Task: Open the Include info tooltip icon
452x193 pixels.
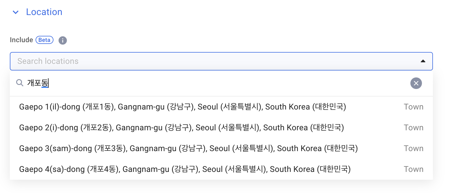Action: [63, 40]
